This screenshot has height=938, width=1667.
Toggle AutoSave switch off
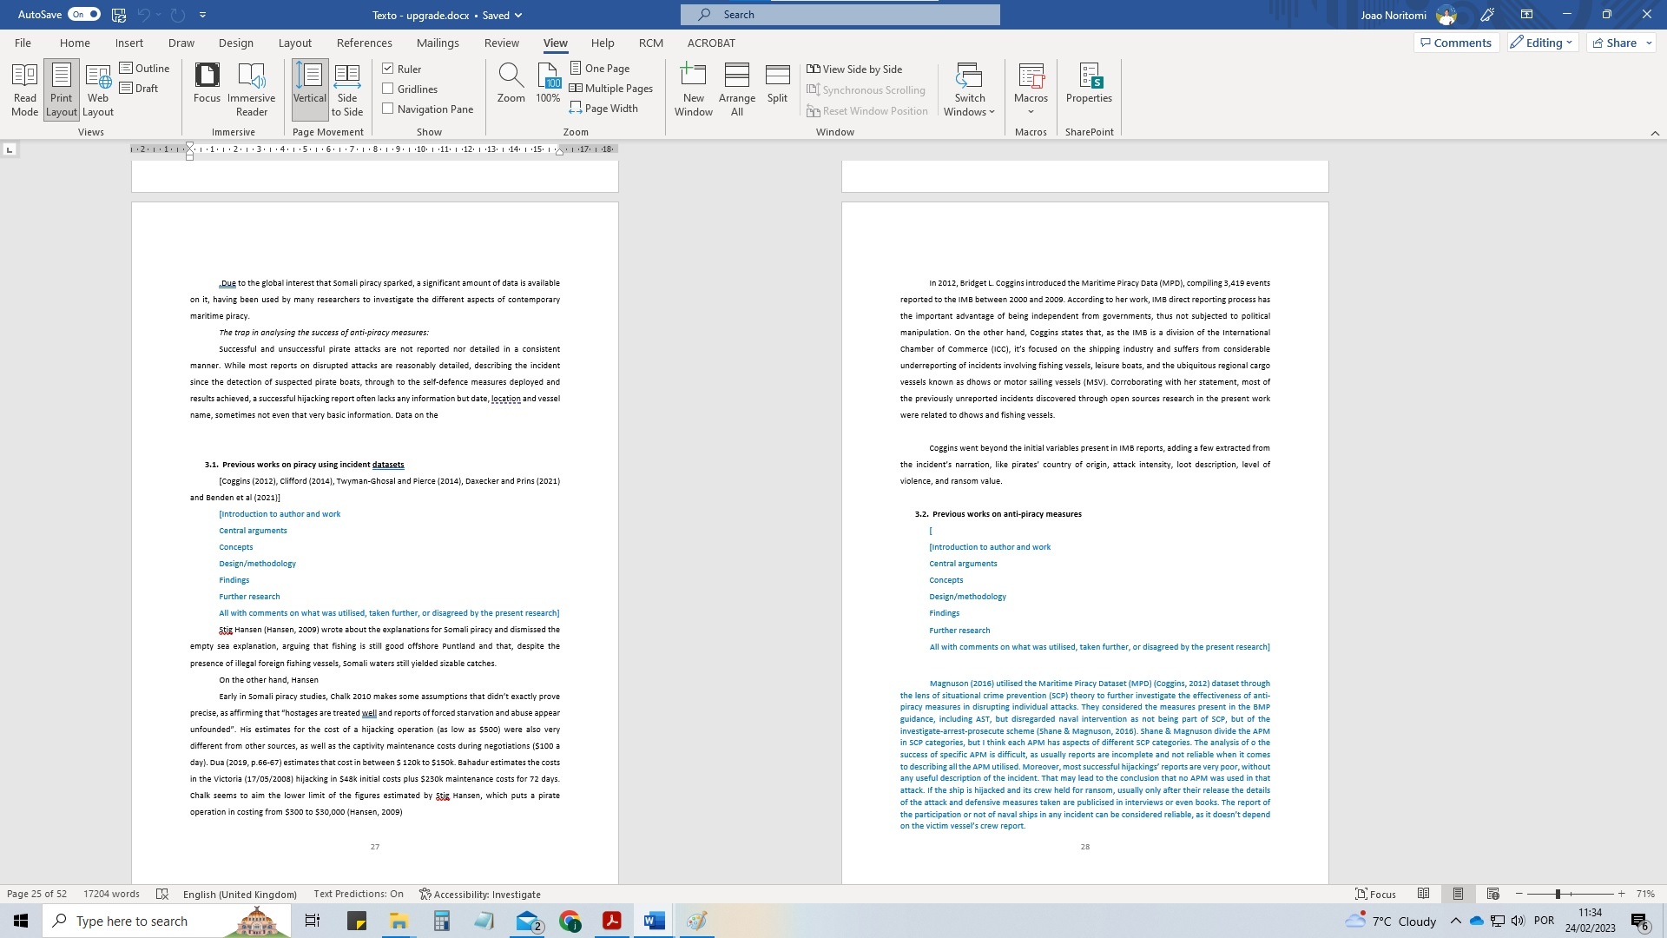click(84, 15)
